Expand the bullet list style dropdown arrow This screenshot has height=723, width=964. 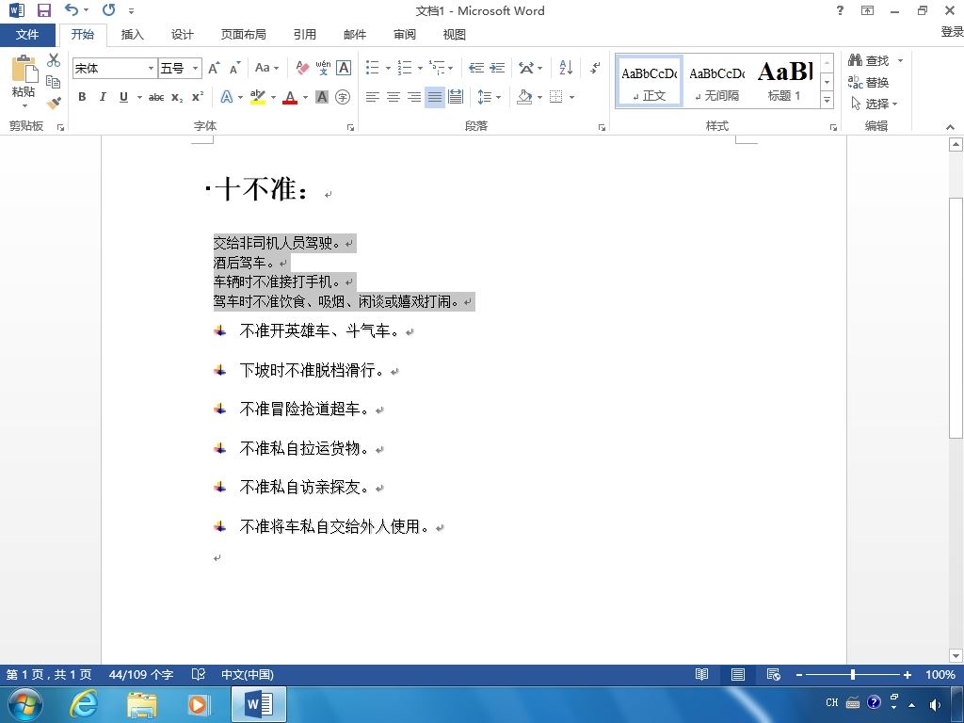point(388,68)
